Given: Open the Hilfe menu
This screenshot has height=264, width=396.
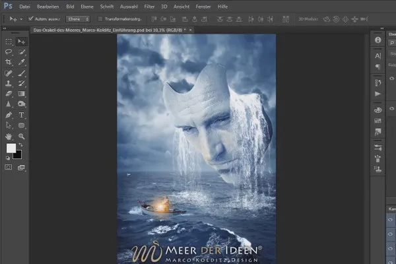Looking at the screenshot, I should click(223, 7).
